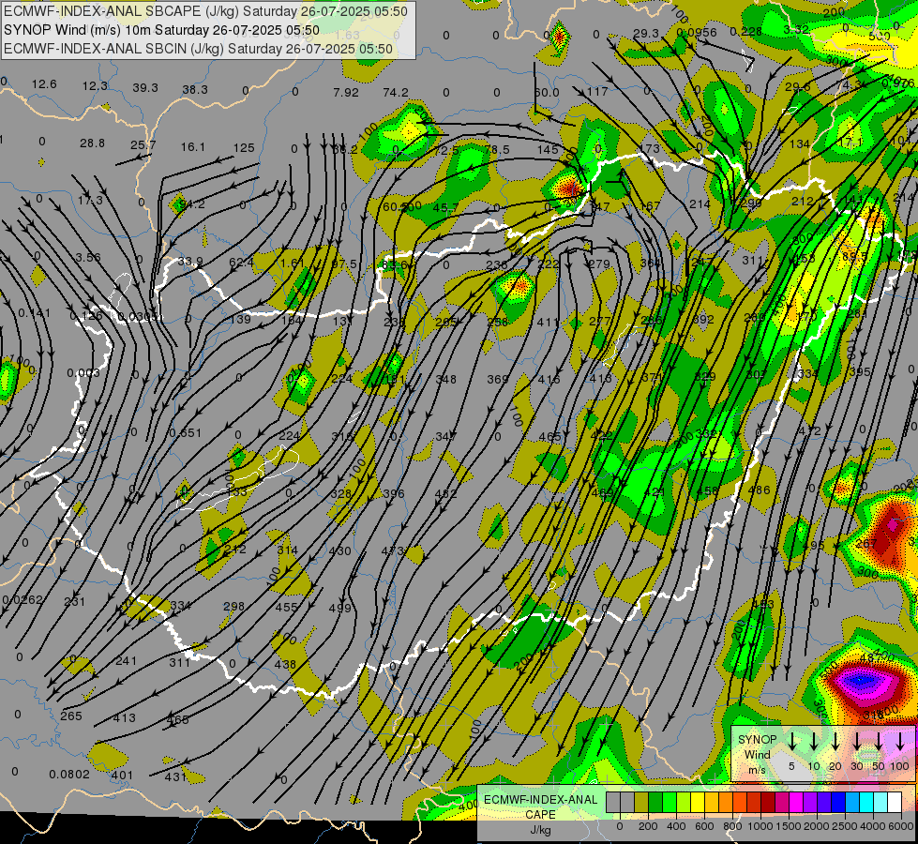Click the 62.4 value on the map
Image resolution: width=918 pixels, height=844 pixels.
pyautogui.click(x=241, y=262)
